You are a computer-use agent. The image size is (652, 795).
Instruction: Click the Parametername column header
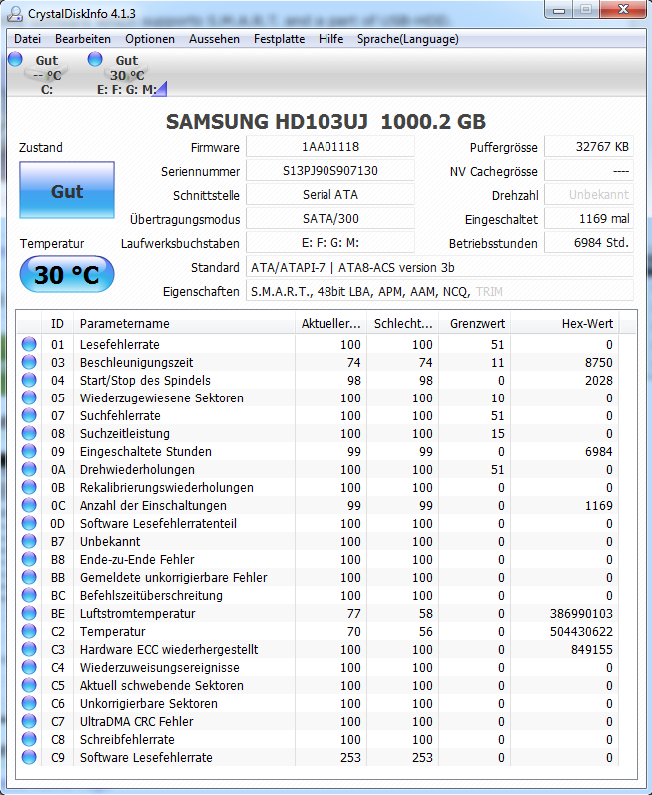point(184,323)
